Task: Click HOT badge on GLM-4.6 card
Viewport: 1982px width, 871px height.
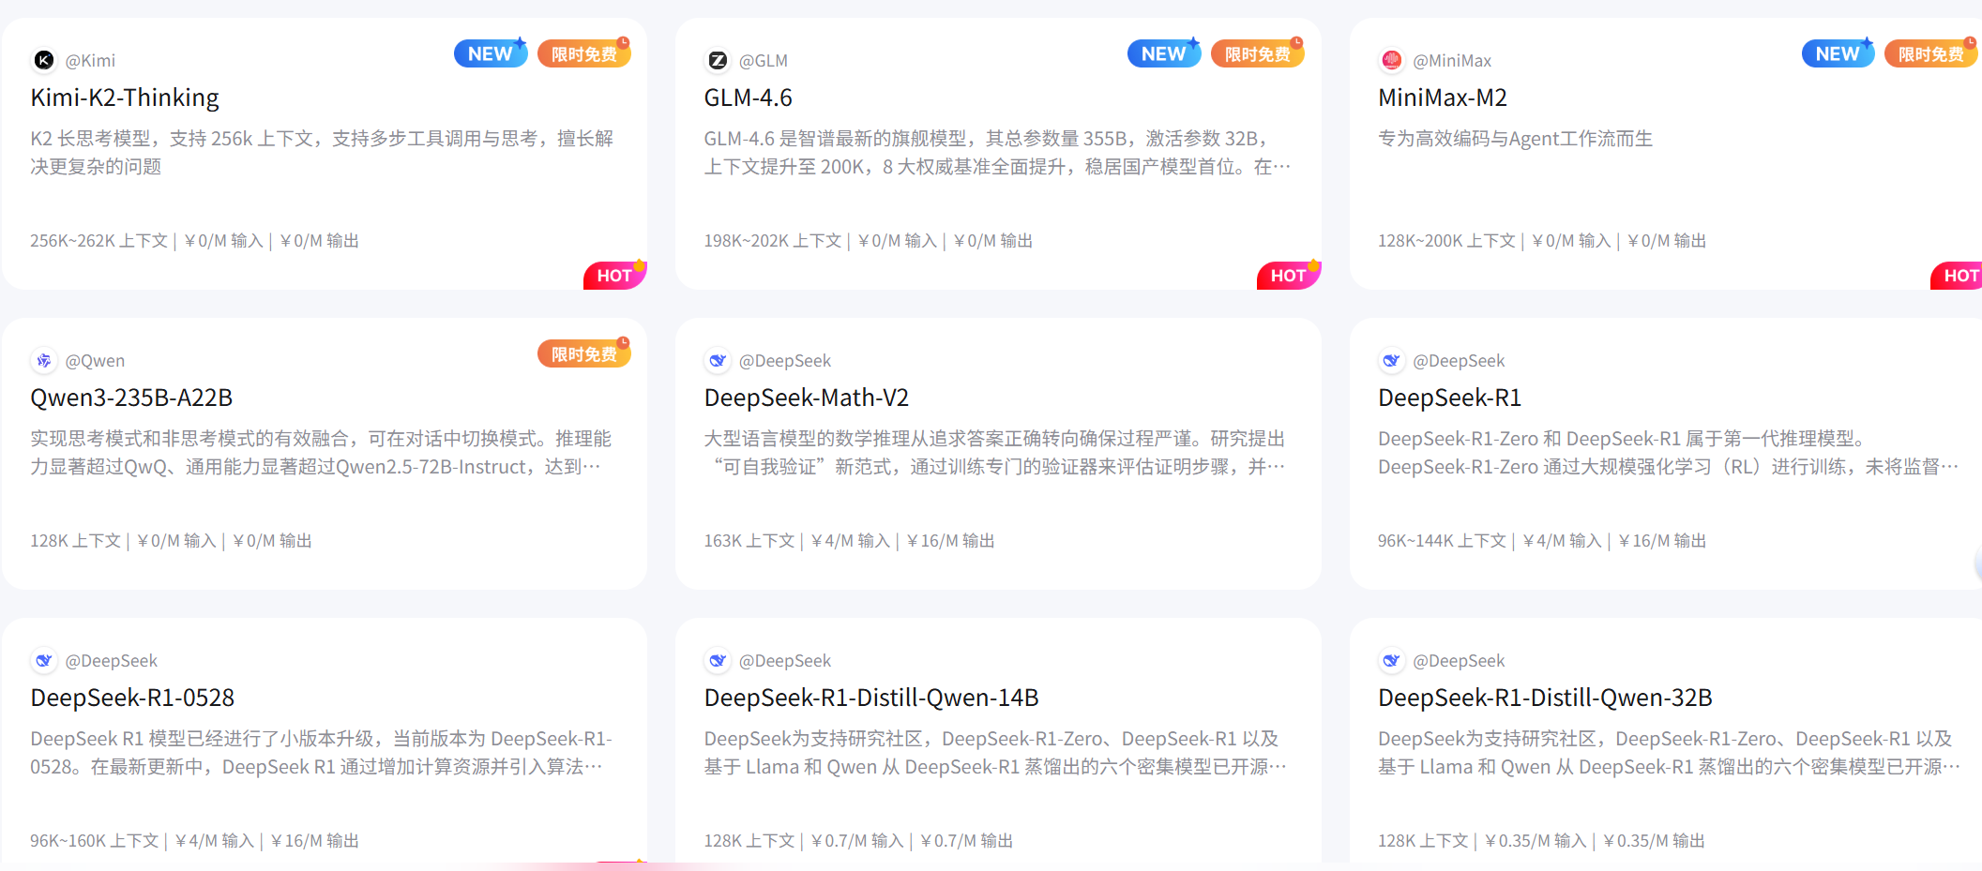Action: pos(1288,275)
